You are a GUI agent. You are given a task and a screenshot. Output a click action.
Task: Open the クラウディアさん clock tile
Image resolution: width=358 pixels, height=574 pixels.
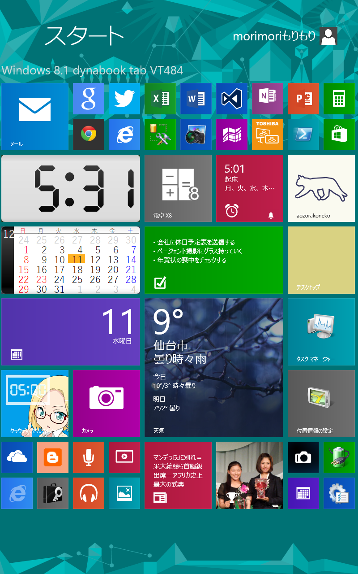(35, 404)
